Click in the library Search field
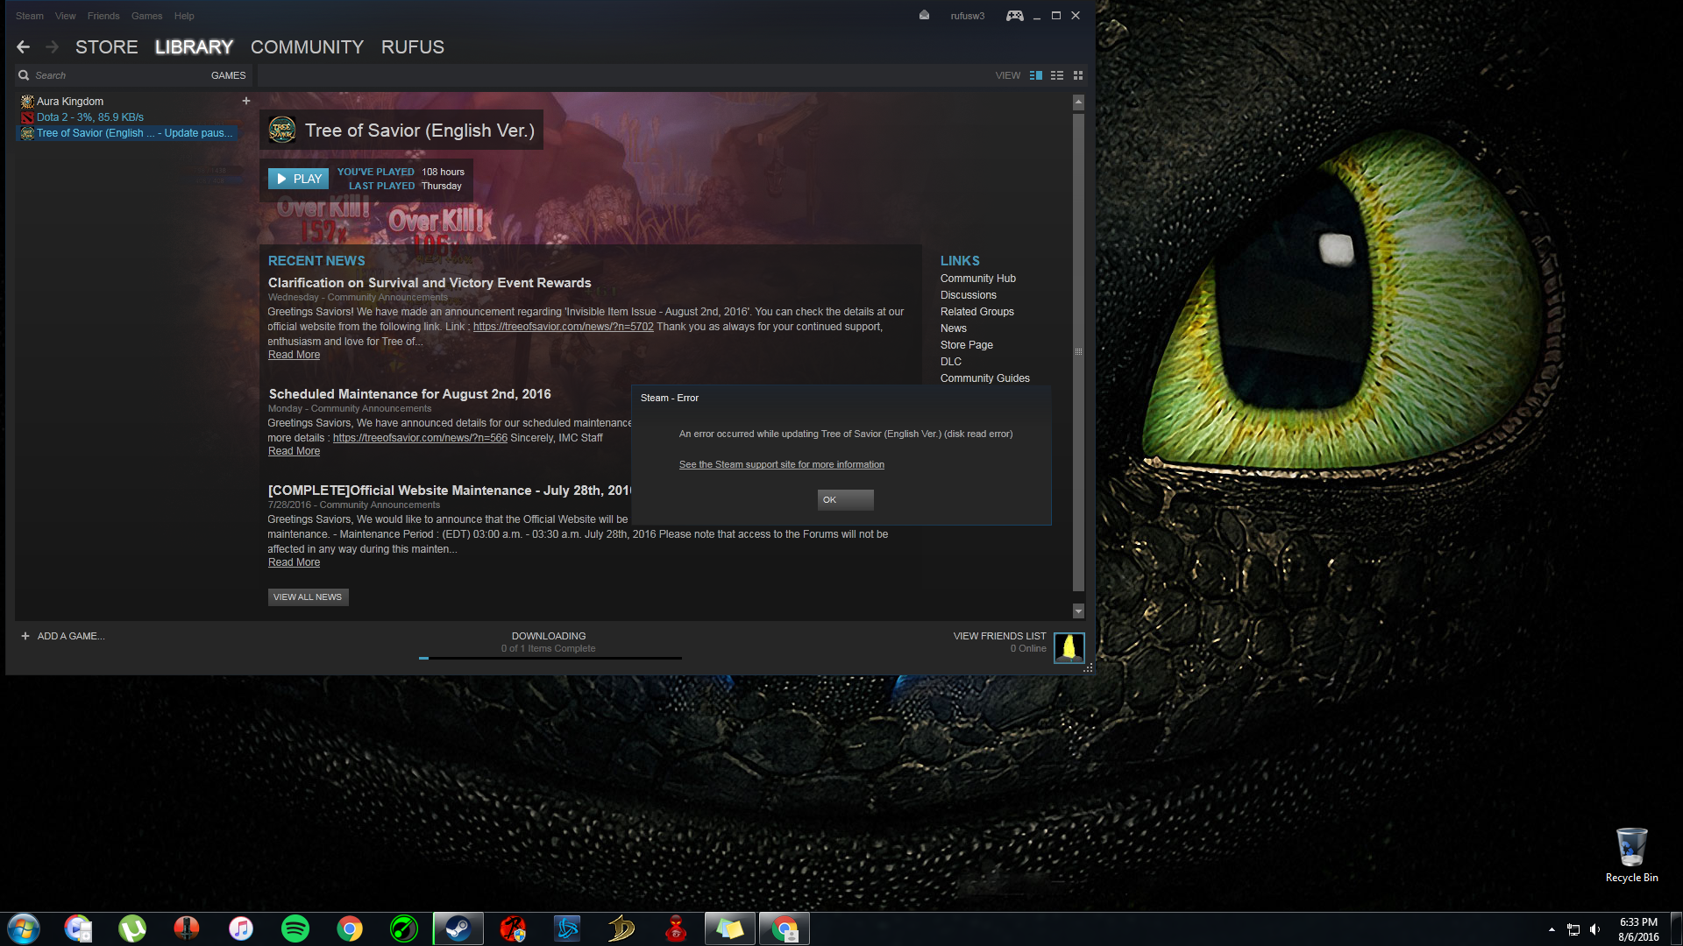1683x946 pixels. [105, 75]
